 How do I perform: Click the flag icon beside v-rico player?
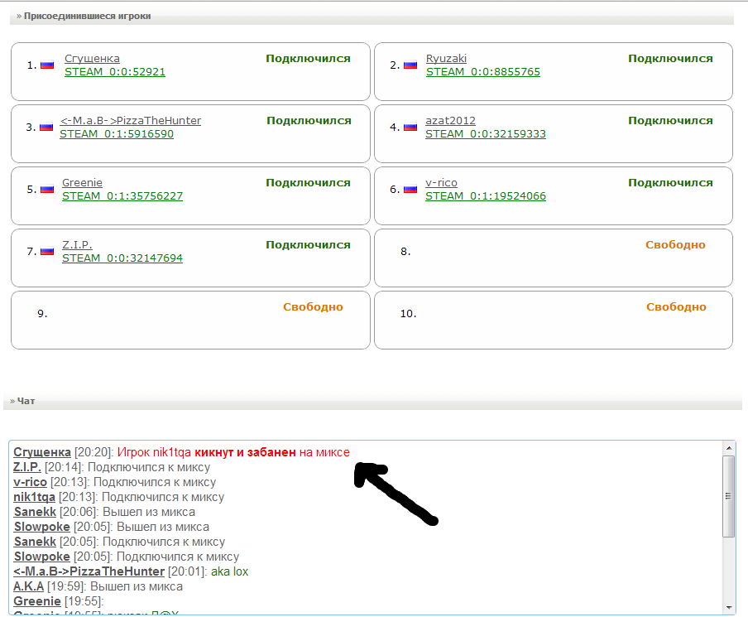click(410, 189)
